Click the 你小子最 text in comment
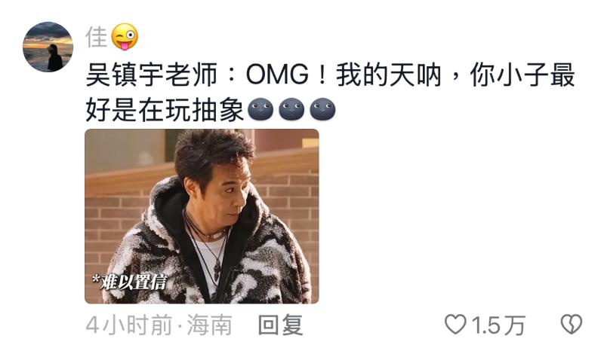The image size is (604, 363). click(x=522, y=75)
